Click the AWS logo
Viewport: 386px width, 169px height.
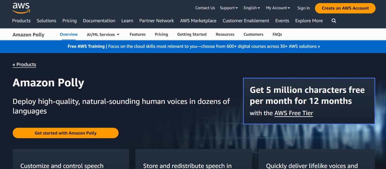pos(21,8)
